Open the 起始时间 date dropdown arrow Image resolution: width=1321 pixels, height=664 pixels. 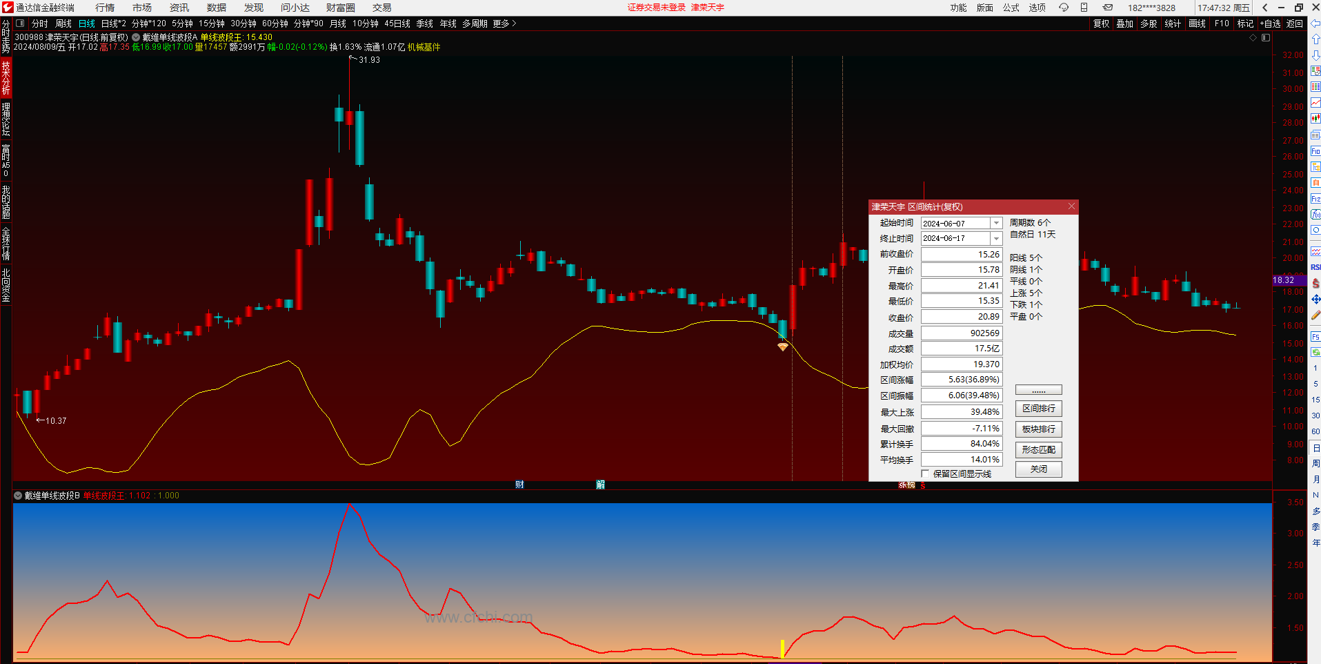(996, 223)
